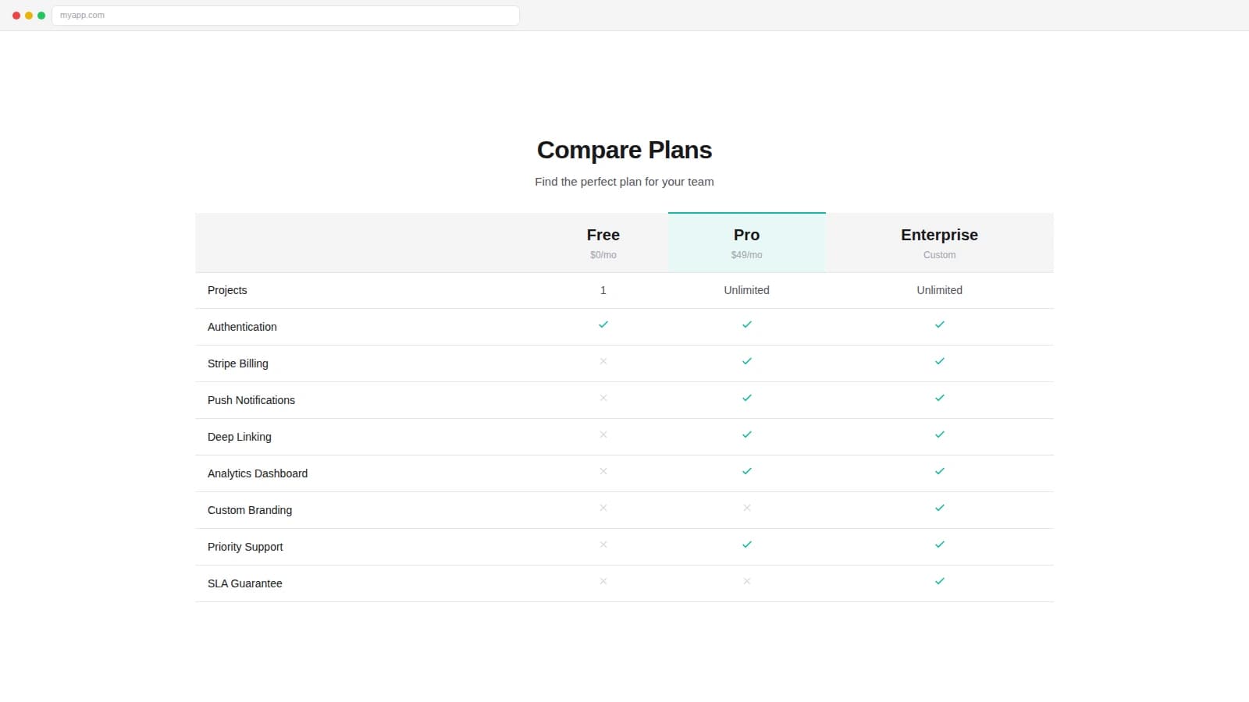The width and height of the screenshot is (1249, 702).
Task: Click the 'Find the perfect plan' subtitle
Action: point(624,182)
